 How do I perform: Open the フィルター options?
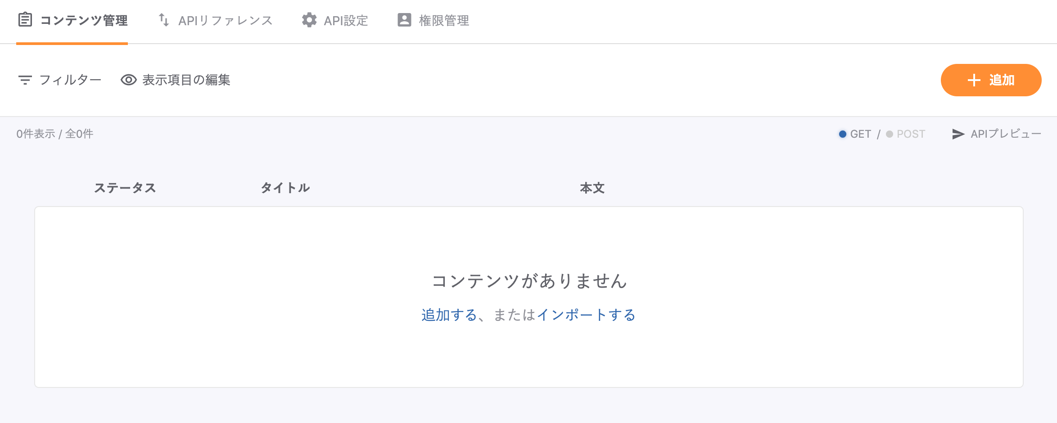pyautogui.click(x=70, y=80)
